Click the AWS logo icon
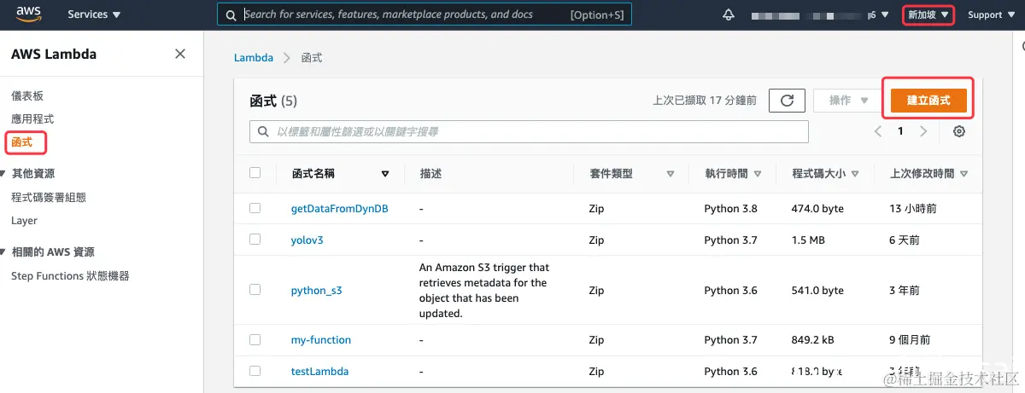 coord(28,14)
